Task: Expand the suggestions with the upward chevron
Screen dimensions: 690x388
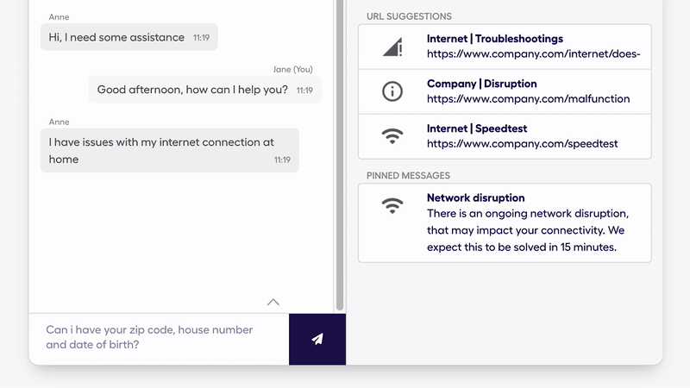Action: 273,303
